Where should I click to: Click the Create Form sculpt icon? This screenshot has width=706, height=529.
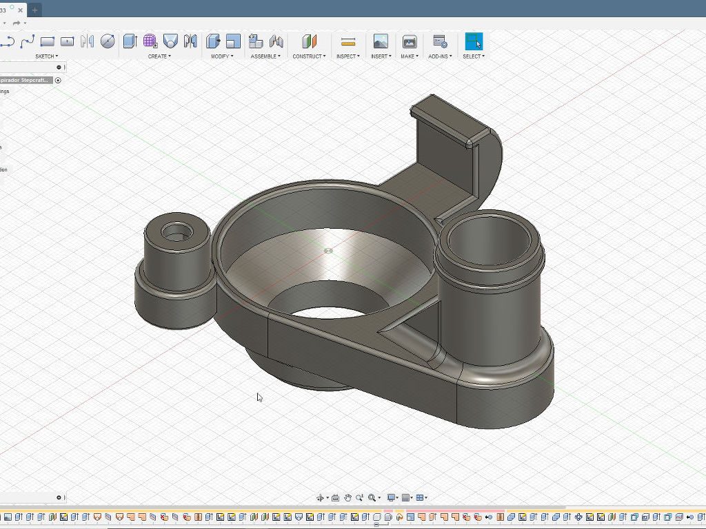[150, 41]
